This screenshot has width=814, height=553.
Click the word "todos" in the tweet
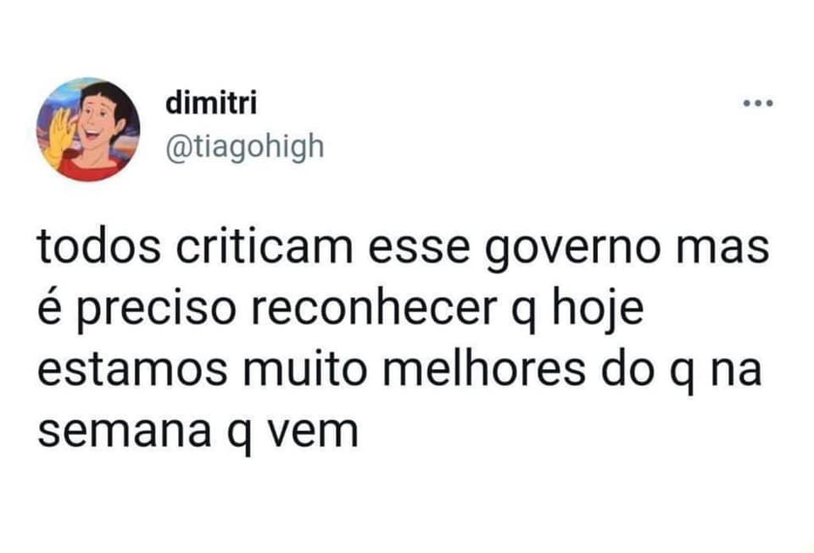pos(98,246)
